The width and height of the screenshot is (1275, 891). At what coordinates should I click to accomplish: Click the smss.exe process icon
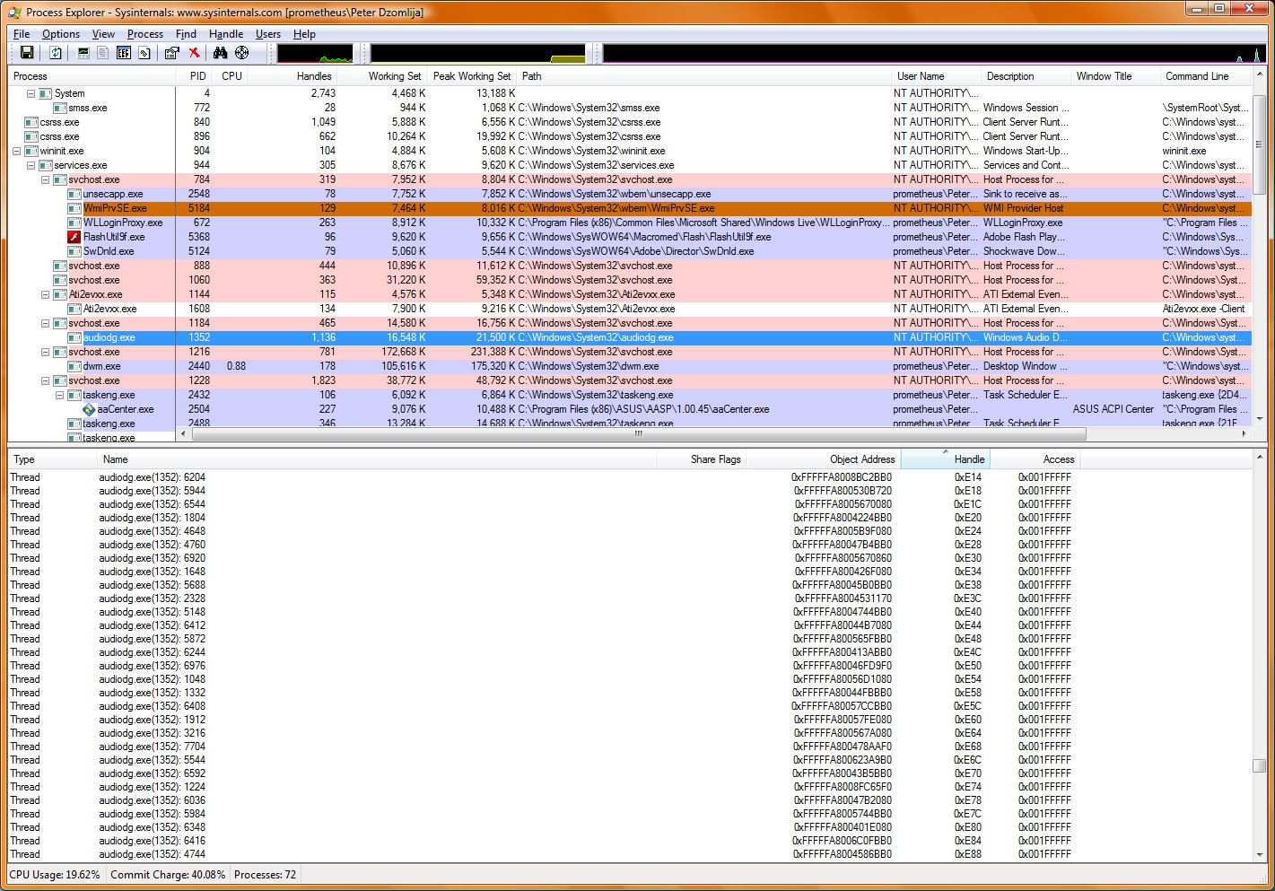60,108
